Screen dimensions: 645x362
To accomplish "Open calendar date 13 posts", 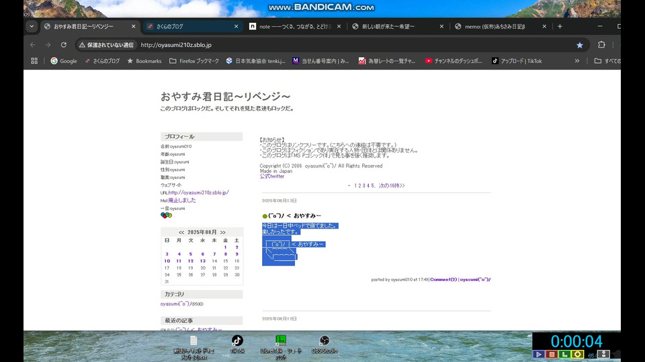I will [203, 261].
